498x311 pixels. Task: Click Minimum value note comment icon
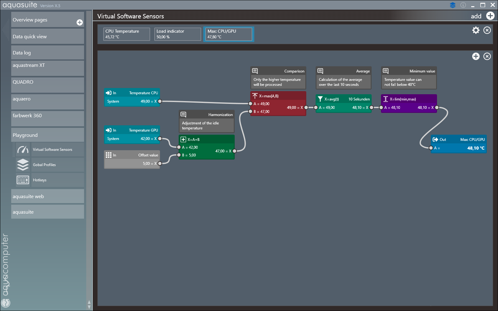(x=386, y=71)
